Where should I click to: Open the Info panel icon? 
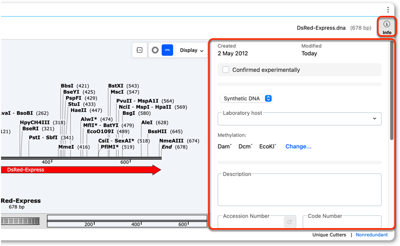tap(387, 27)
